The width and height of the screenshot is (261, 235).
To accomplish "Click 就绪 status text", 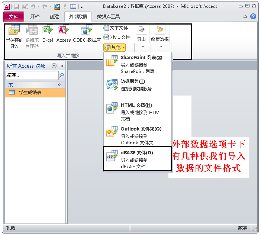I will pyautogui.click(x=11, y=228).
